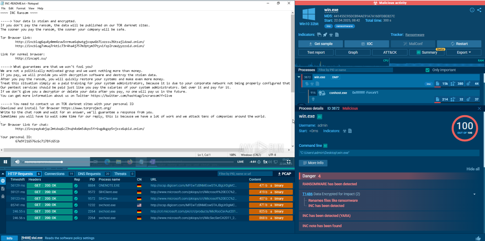The width and height of the screenshot is (485, 241).
Task: Open the Export dropdown menu
Action: point(464,52)
